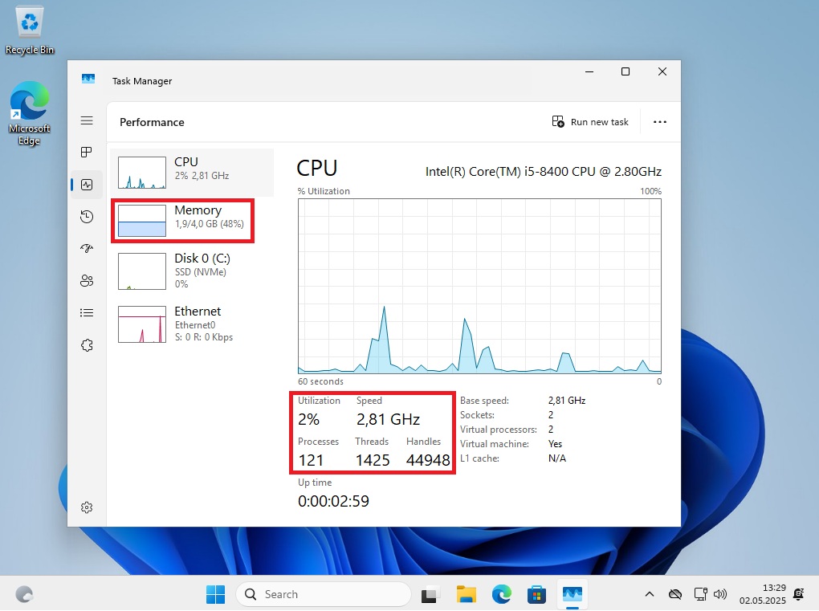Image resolution: width=819 pixels, height=611 pixels.
Task: Minimize the Task Manager window
Action: tap(589, 71)
